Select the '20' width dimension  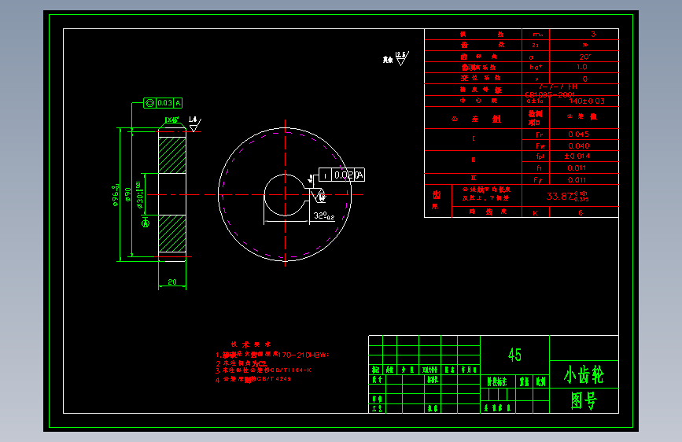[172, 282]
